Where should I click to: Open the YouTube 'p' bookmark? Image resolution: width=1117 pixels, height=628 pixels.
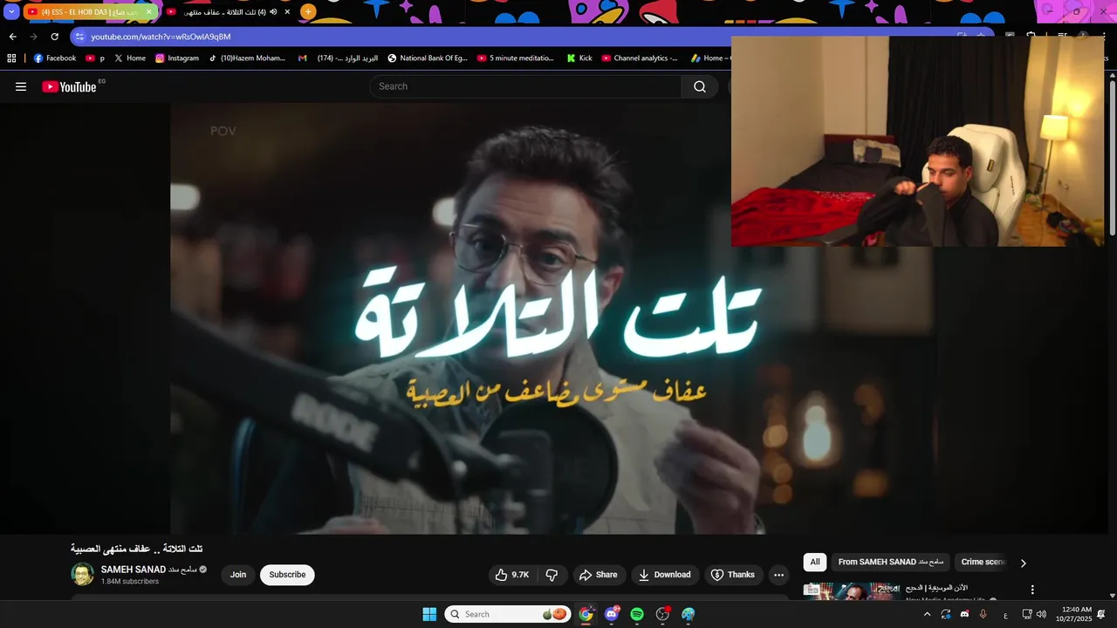tap(95, 58)
